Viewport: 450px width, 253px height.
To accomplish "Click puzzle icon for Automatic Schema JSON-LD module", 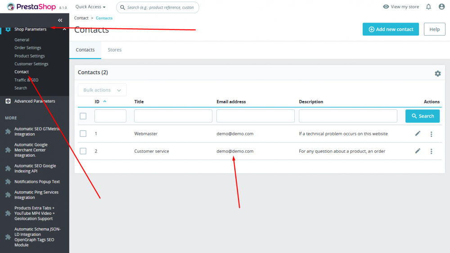I will pyautogui.click(x=8, y=237).
